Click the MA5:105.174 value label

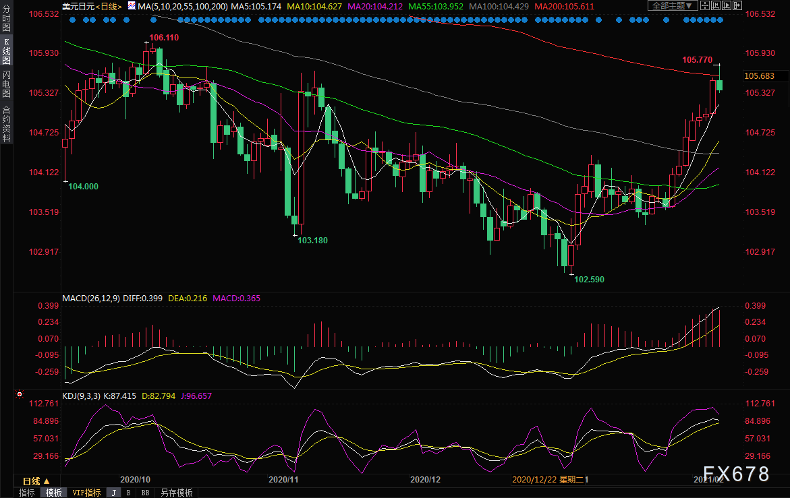tap(256, 7)
